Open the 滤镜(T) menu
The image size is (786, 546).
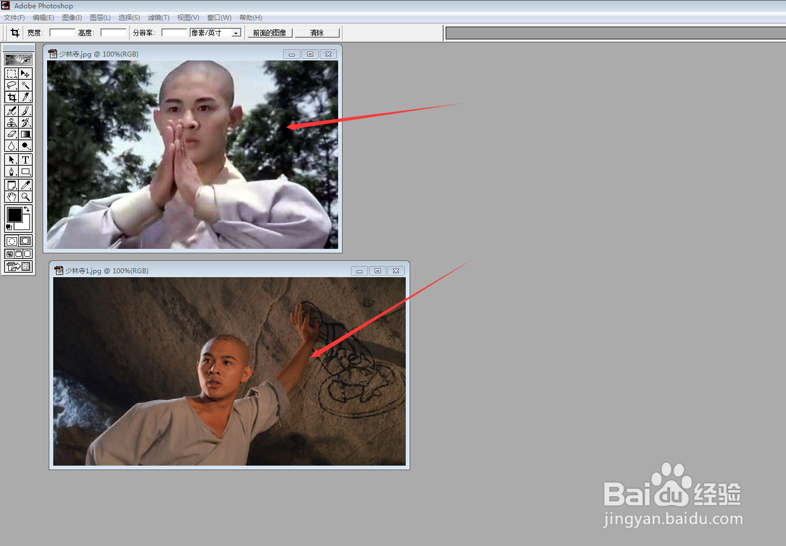pos(159,18)
